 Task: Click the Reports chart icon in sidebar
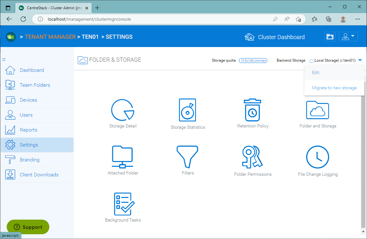(x=10, y=130)
